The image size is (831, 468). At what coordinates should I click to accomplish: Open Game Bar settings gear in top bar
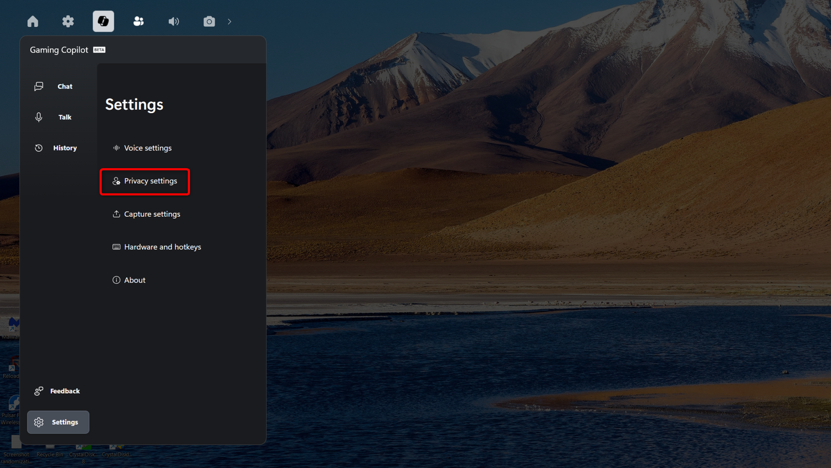pos(68,22)
